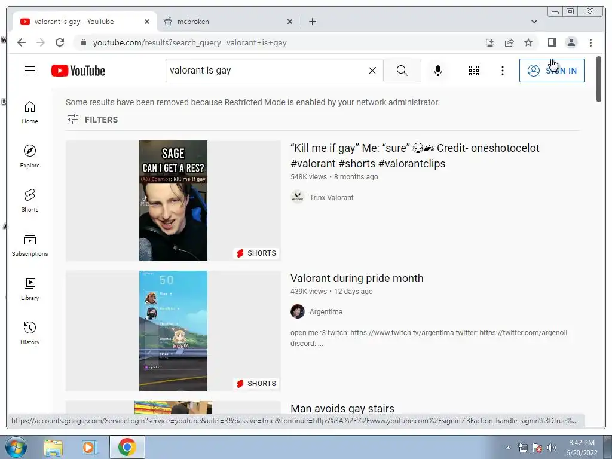Open Windows Media Player from taskbar
Screen dimensions: 612x459
tap(88, 447)
